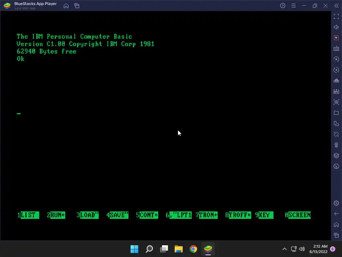Viewport: 342px width, 257px height.
Task: Collapse the sidebar with double chevron
Action: click(336, 6)
